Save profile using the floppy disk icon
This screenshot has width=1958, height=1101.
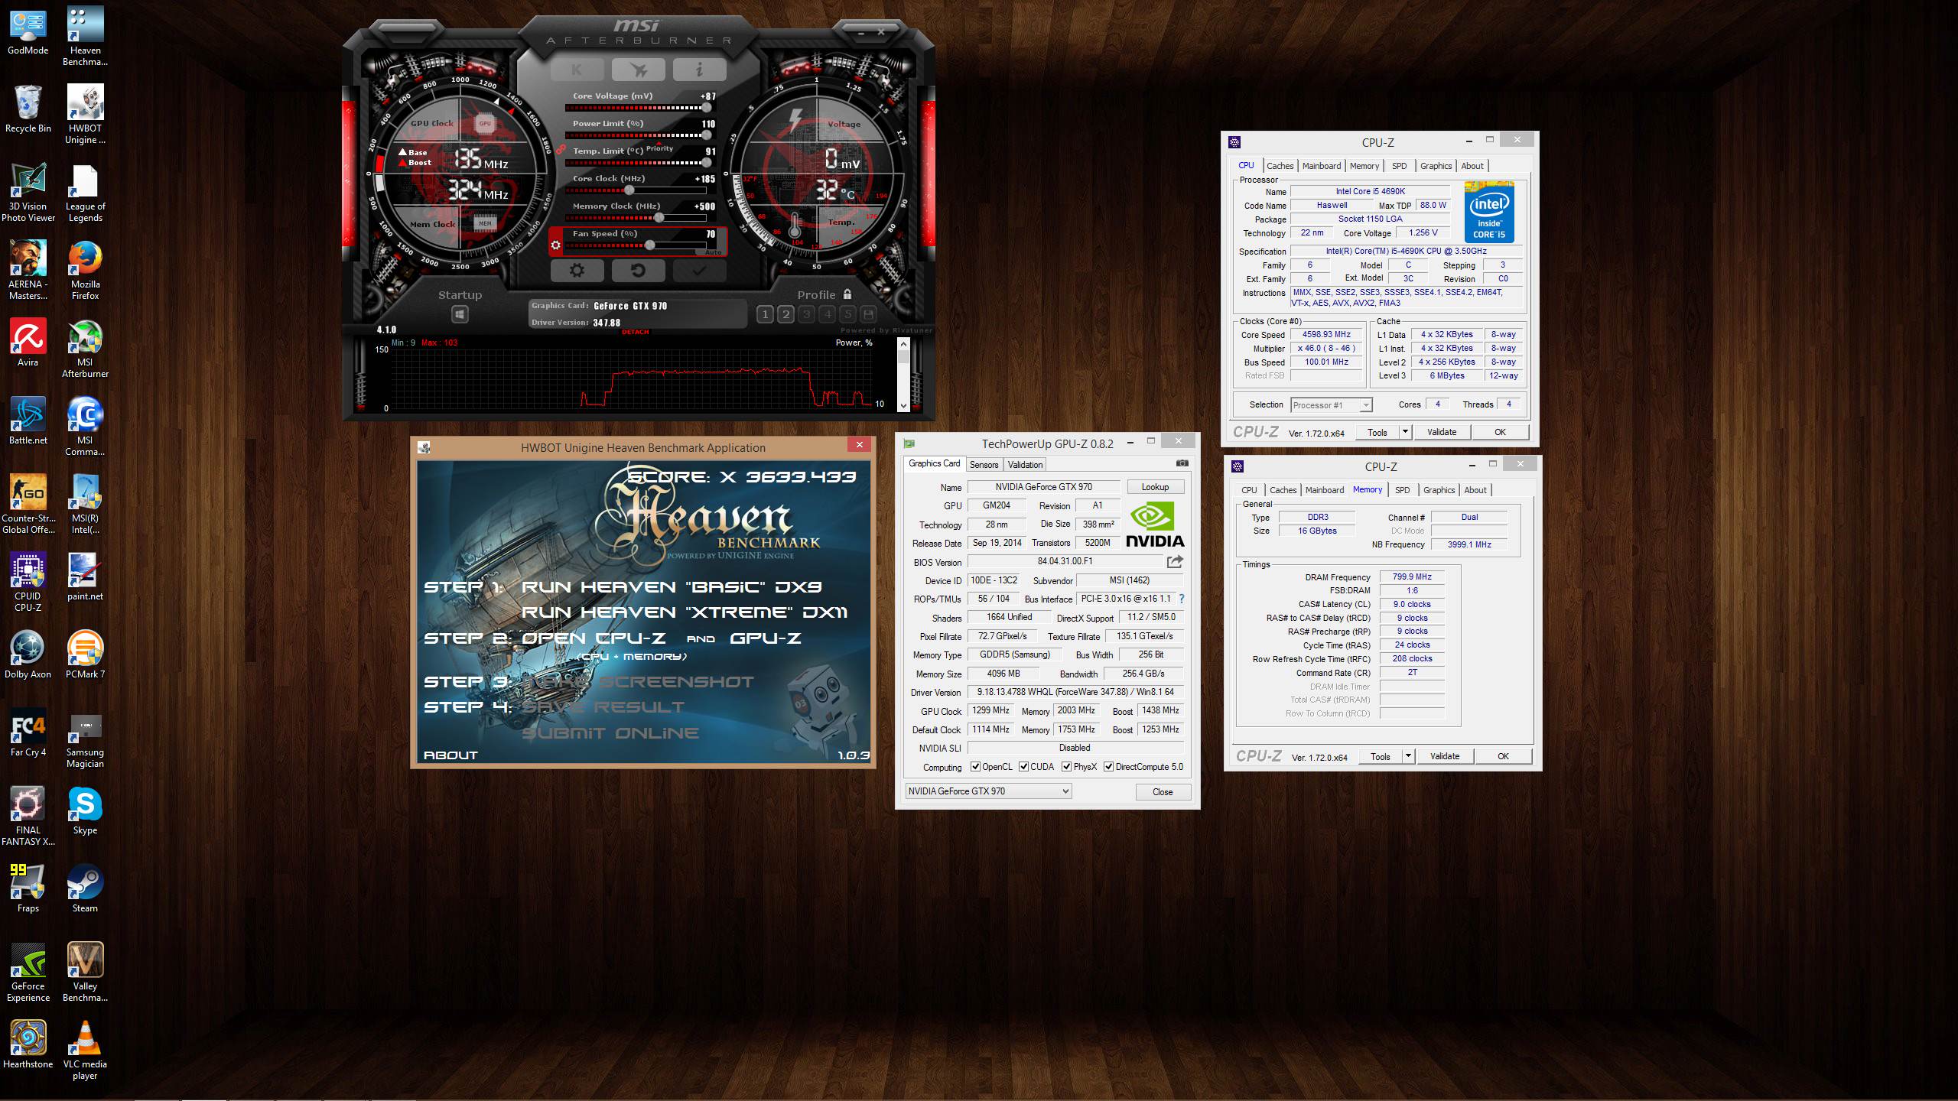[x=868, y=314]
